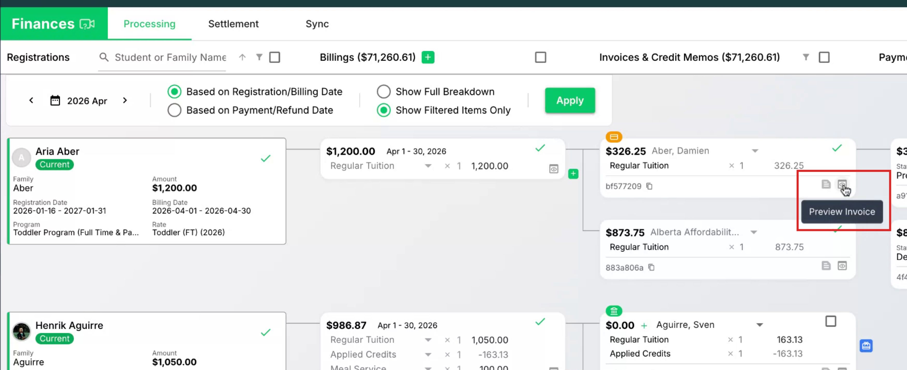Click the Finances help video icon
Screen dimensions: 907x370
87,24
